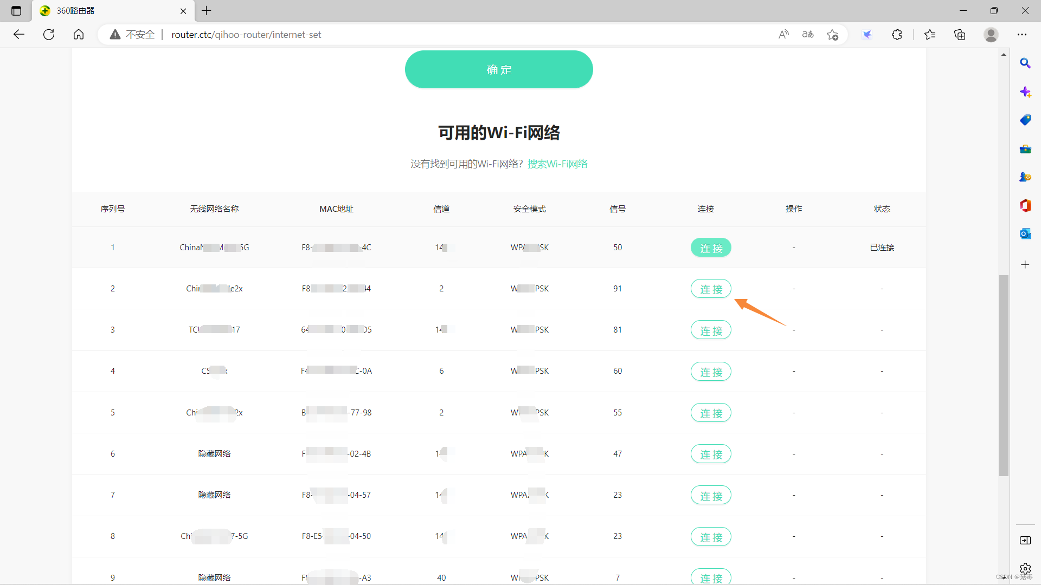Image resolution: width=1041 pixels, height=585 pixels.
Task: Go to browser home page icon
Action: coord(79,35)
